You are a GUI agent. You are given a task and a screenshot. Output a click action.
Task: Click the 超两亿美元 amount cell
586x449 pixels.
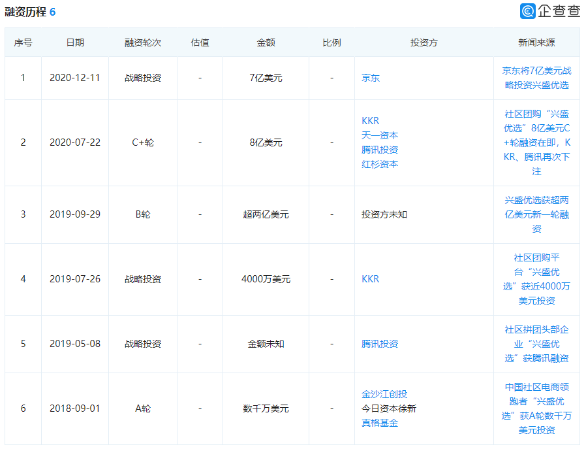pyautogui.click(x=266, y=214)
